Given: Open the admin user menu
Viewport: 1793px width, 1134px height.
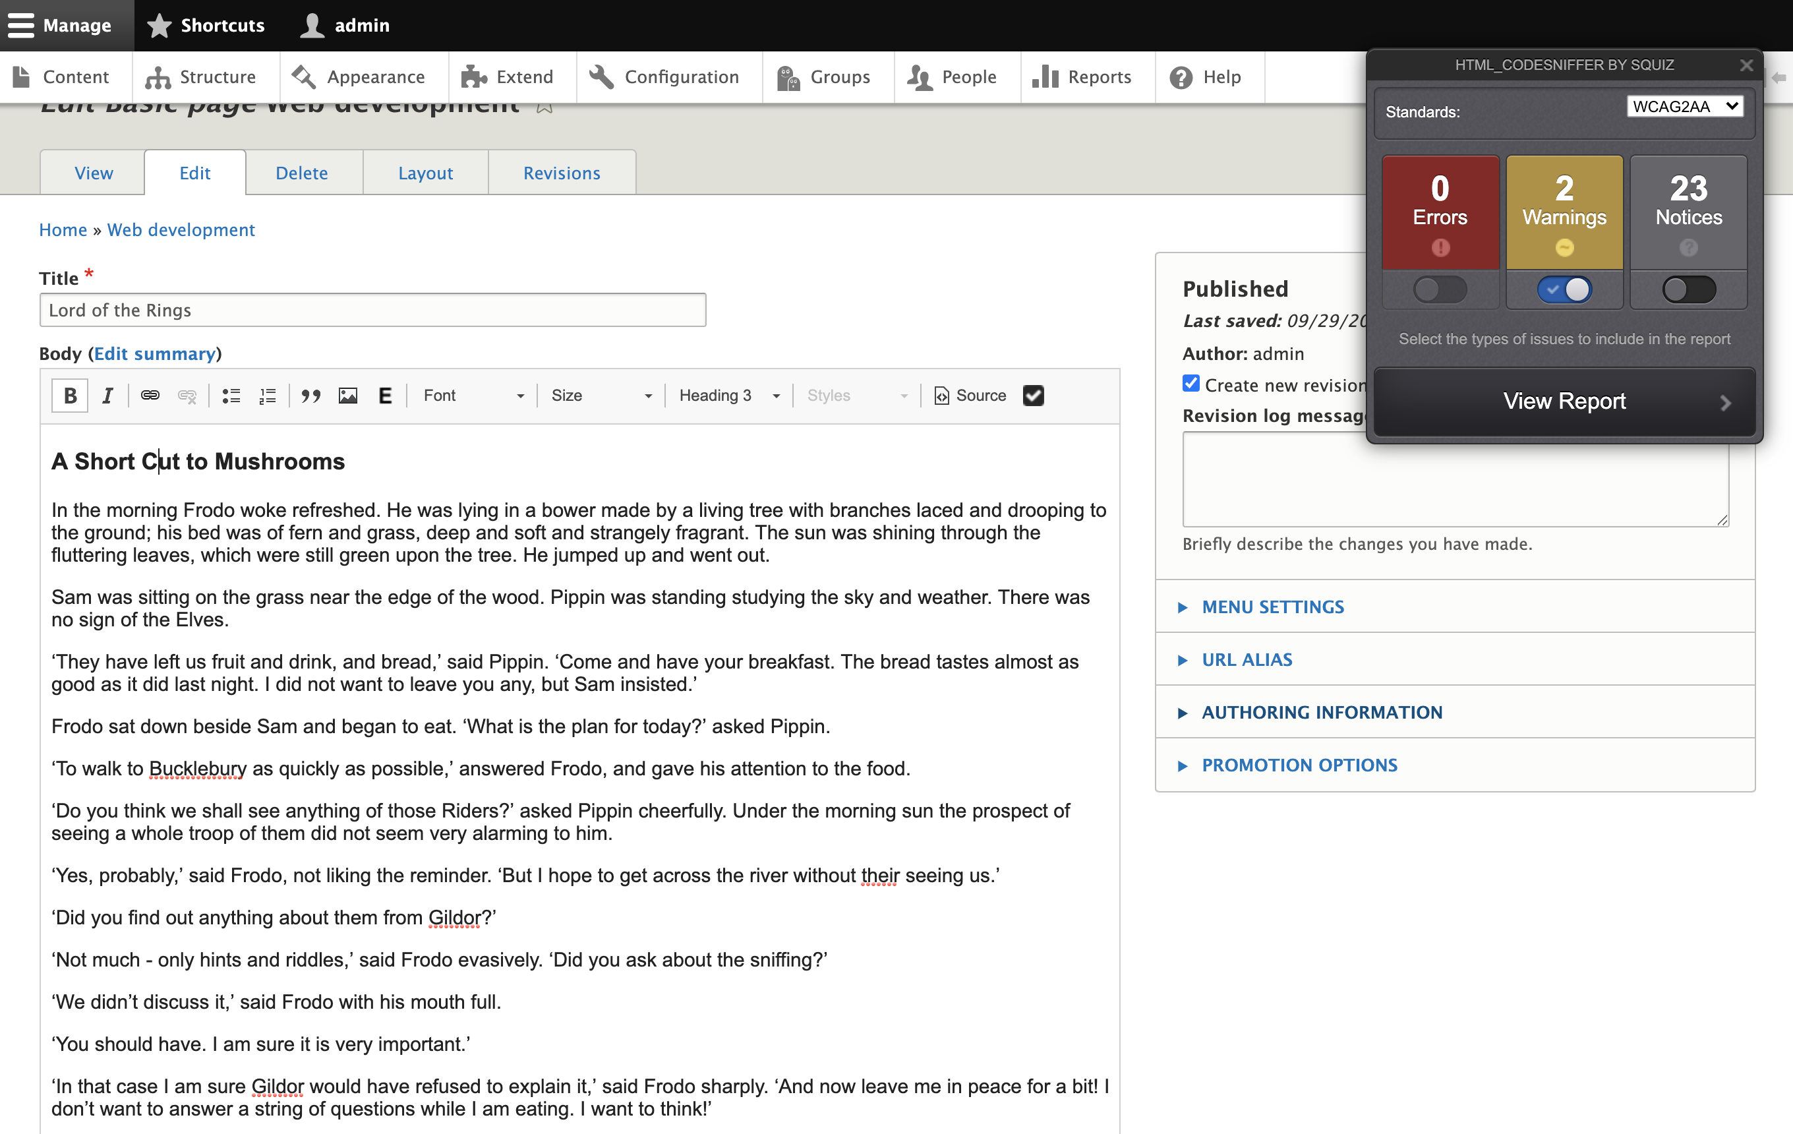Looking at the screenshot, I should pos(346,25).
